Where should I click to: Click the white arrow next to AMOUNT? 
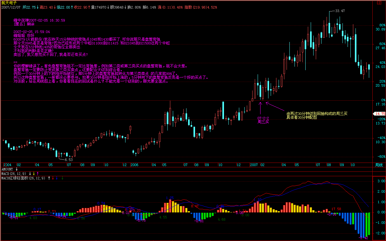point(17,170)
